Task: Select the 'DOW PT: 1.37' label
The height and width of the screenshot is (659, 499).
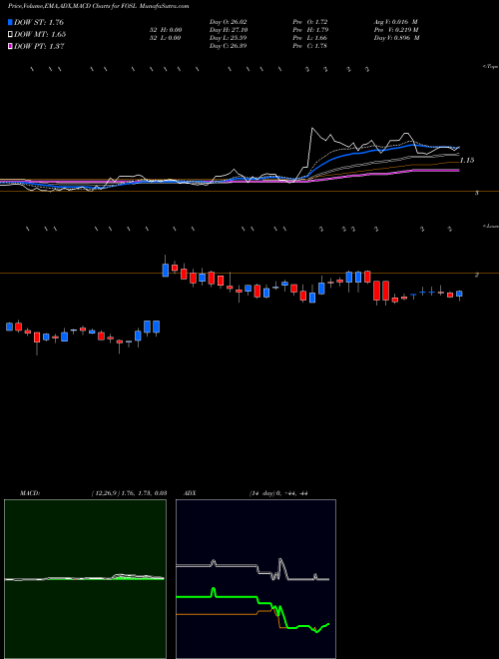Action: pyautogui.click(x=39, y=47)
